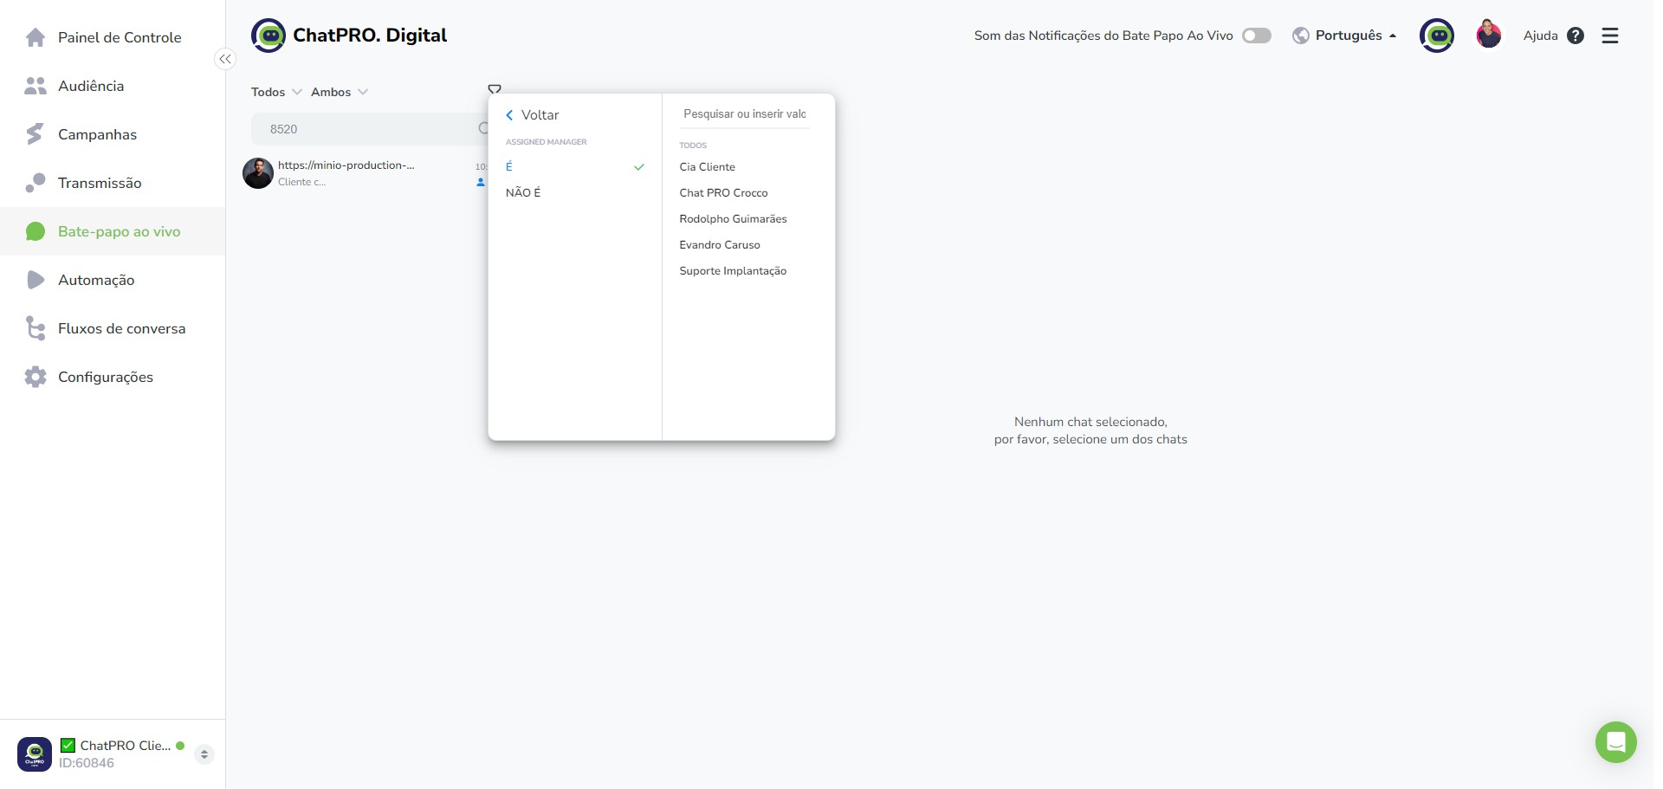Open the green support chat widget
This screenshot has width=1663, height=789.
pos(1616,742)
